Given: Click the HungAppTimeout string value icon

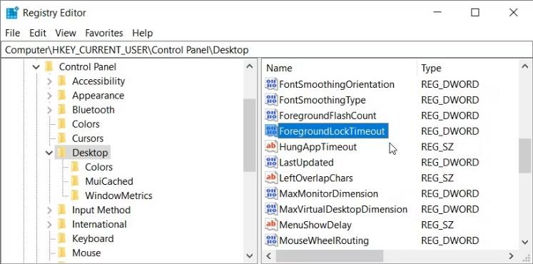Looking at the screenshot, I should point(271,147).
